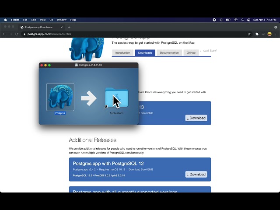This screenshot has width=280, height=210.
Task: Open the Apple menu
Action: [6, 20]
